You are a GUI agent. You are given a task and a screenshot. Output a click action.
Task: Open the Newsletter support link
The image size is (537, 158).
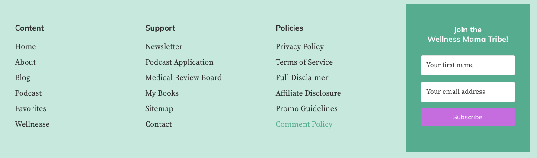click(164, 46)
